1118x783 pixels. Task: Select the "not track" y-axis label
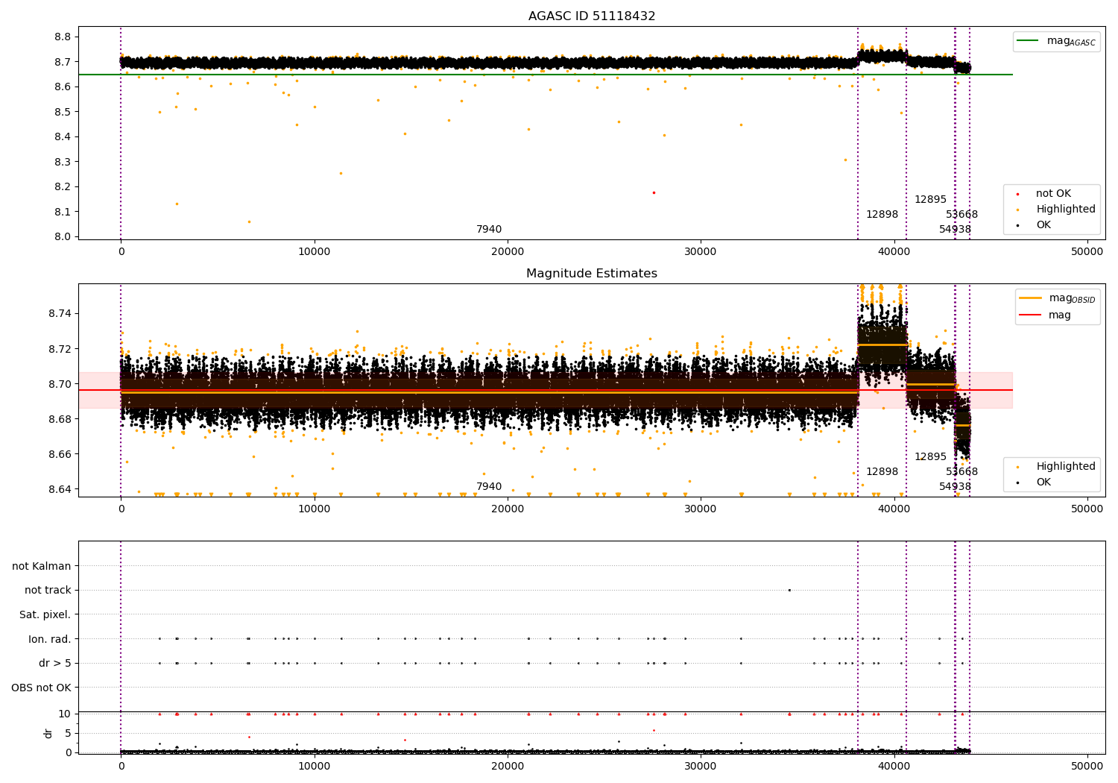click(x=48, y=590)
